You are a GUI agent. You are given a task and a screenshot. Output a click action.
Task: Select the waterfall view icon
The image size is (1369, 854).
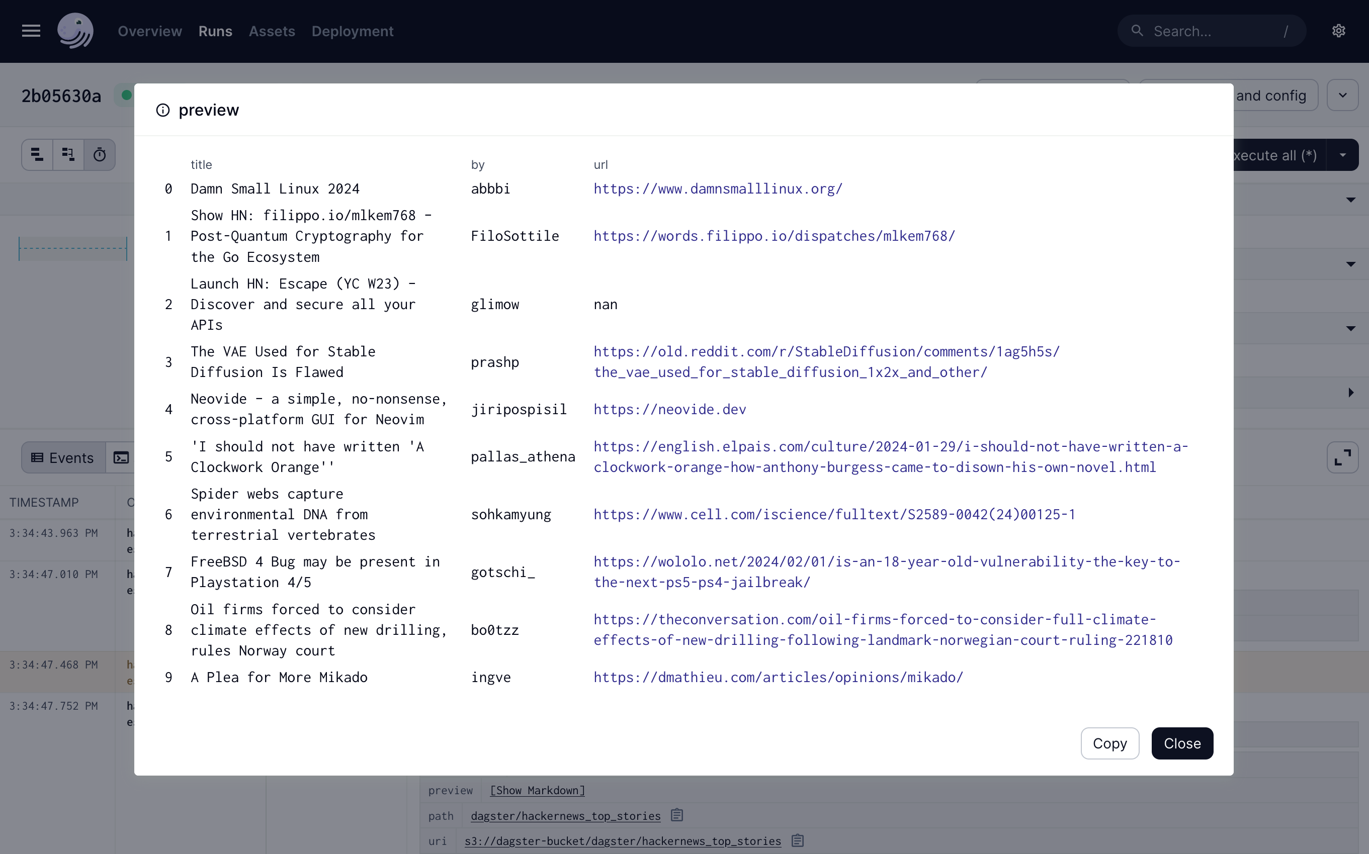pos(68,155)
